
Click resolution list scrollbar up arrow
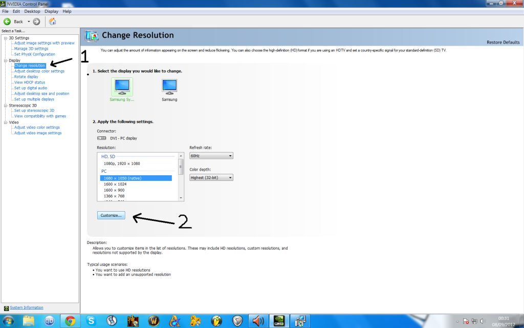181,156
